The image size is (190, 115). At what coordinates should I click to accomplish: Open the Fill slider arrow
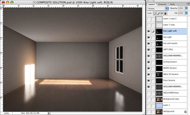pos(186,13)
